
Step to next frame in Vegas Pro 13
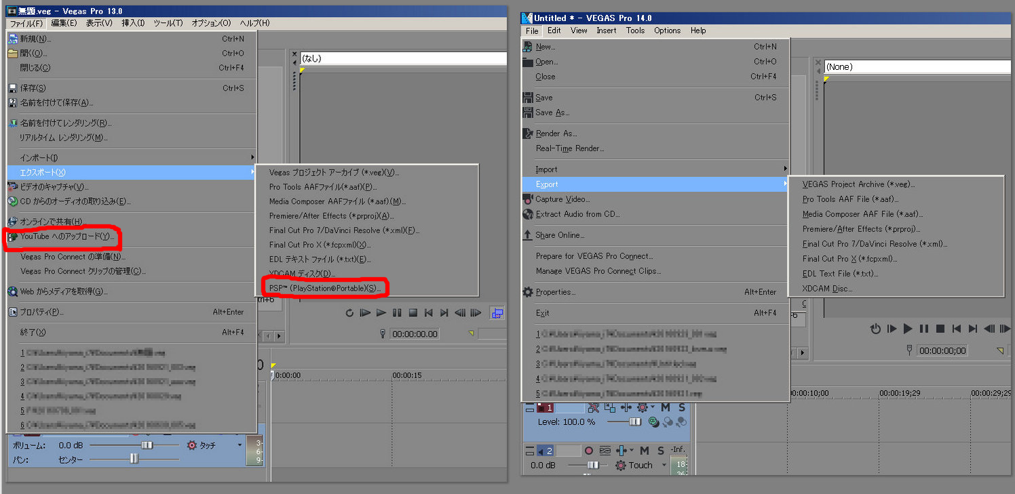pos(476,312)
